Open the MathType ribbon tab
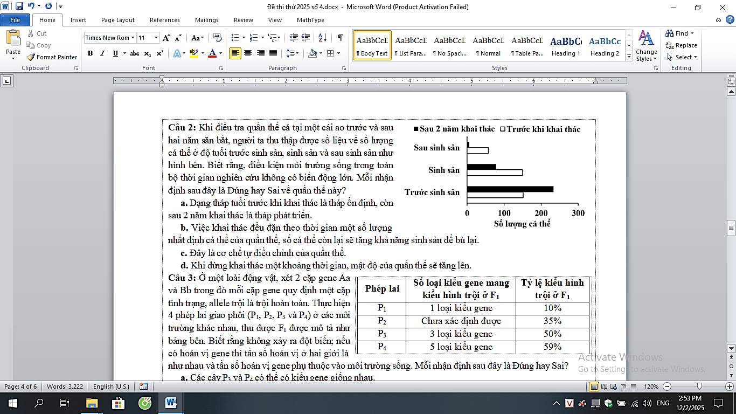This screenshot has height=414, width=736. pos(310,20)
